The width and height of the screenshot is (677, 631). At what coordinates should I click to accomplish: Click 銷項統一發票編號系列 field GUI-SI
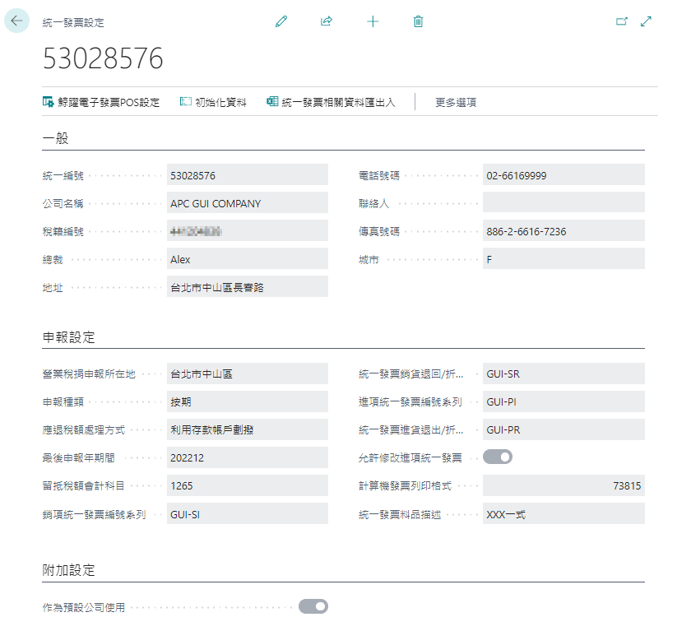(248, 514)
